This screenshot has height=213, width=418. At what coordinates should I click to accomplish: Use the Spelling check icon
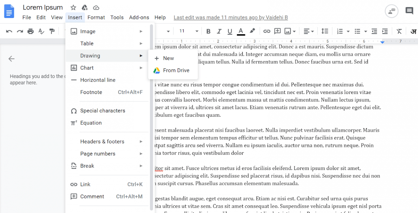(41, 31)
